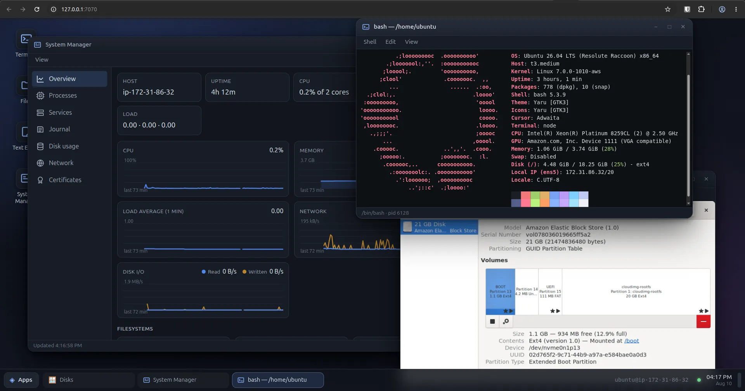The width and height of the screenshot is (745, 391).
Task: Click the terminal scrollbar down arrow
Action: click(688, 203)
